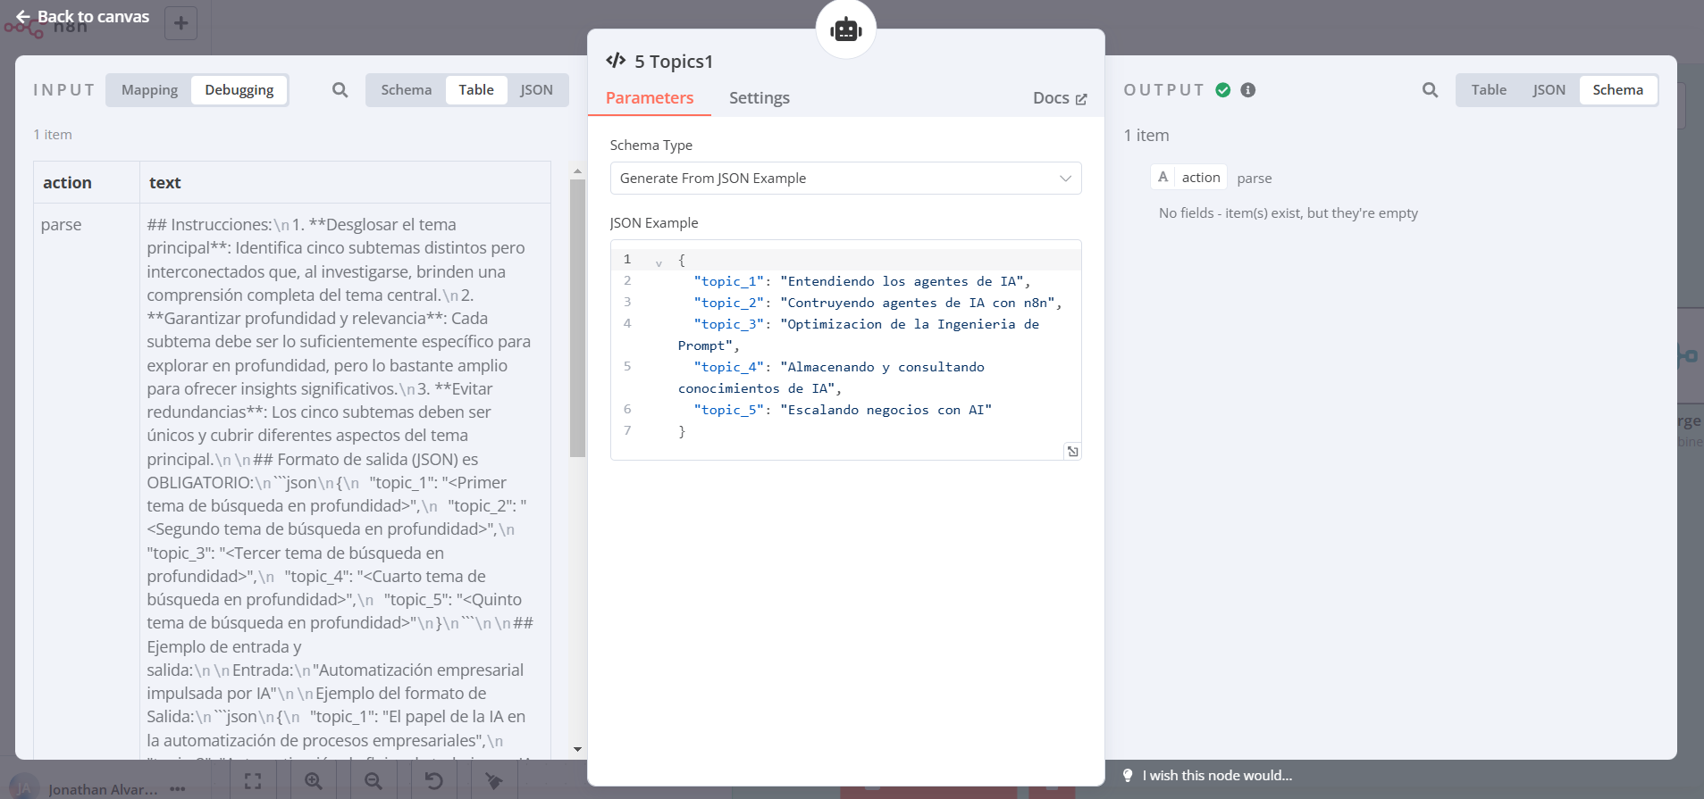
Task: Click the reset zoom canvas icon
Action: (433, 781)
